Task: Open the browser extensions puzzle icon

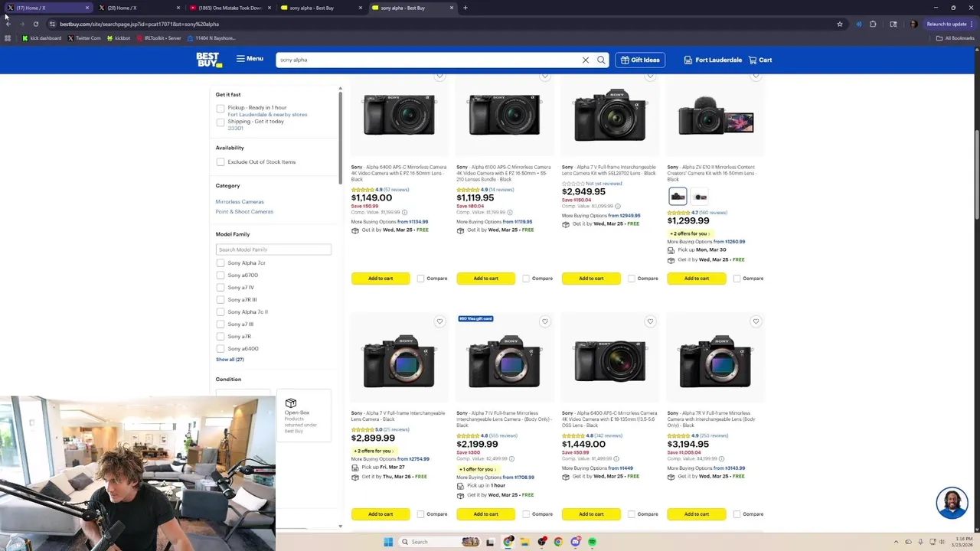Action: [873, 24]
